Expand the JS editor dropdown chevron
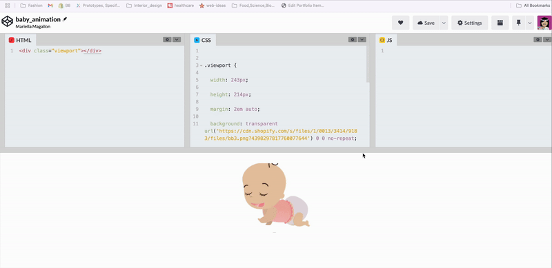The height and width of the screenshot is (268, 552). 547,40
